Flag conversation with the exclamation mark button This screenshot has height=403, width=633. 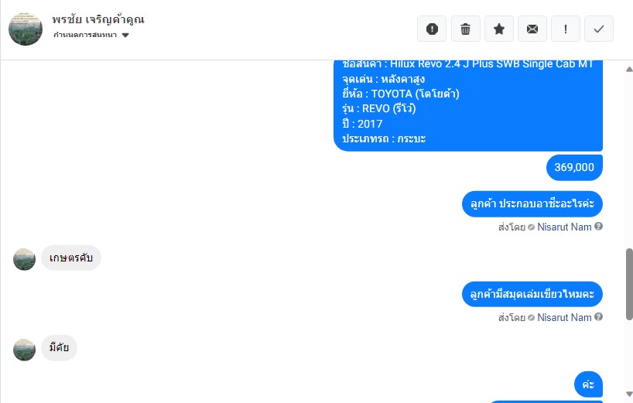coord(566,29)
